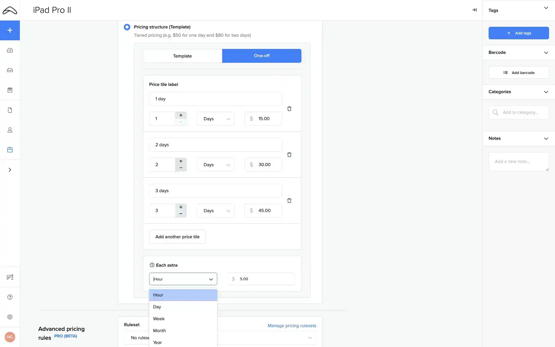
Task: Click the dashboard gauge icon in sidebar
Action: click(x=10, y=51)
